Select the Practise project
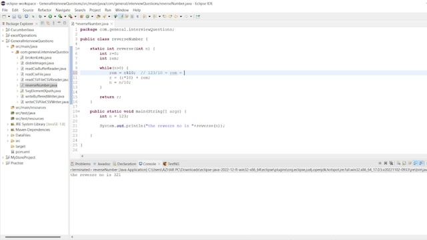This screenshot has width=427, height=240. [x=15, y=163]
